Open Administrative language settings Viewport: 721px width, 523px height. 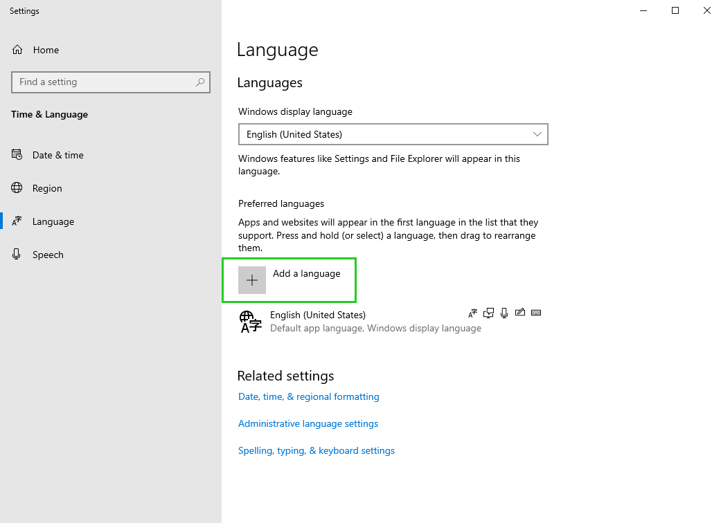tap(308, 423)
